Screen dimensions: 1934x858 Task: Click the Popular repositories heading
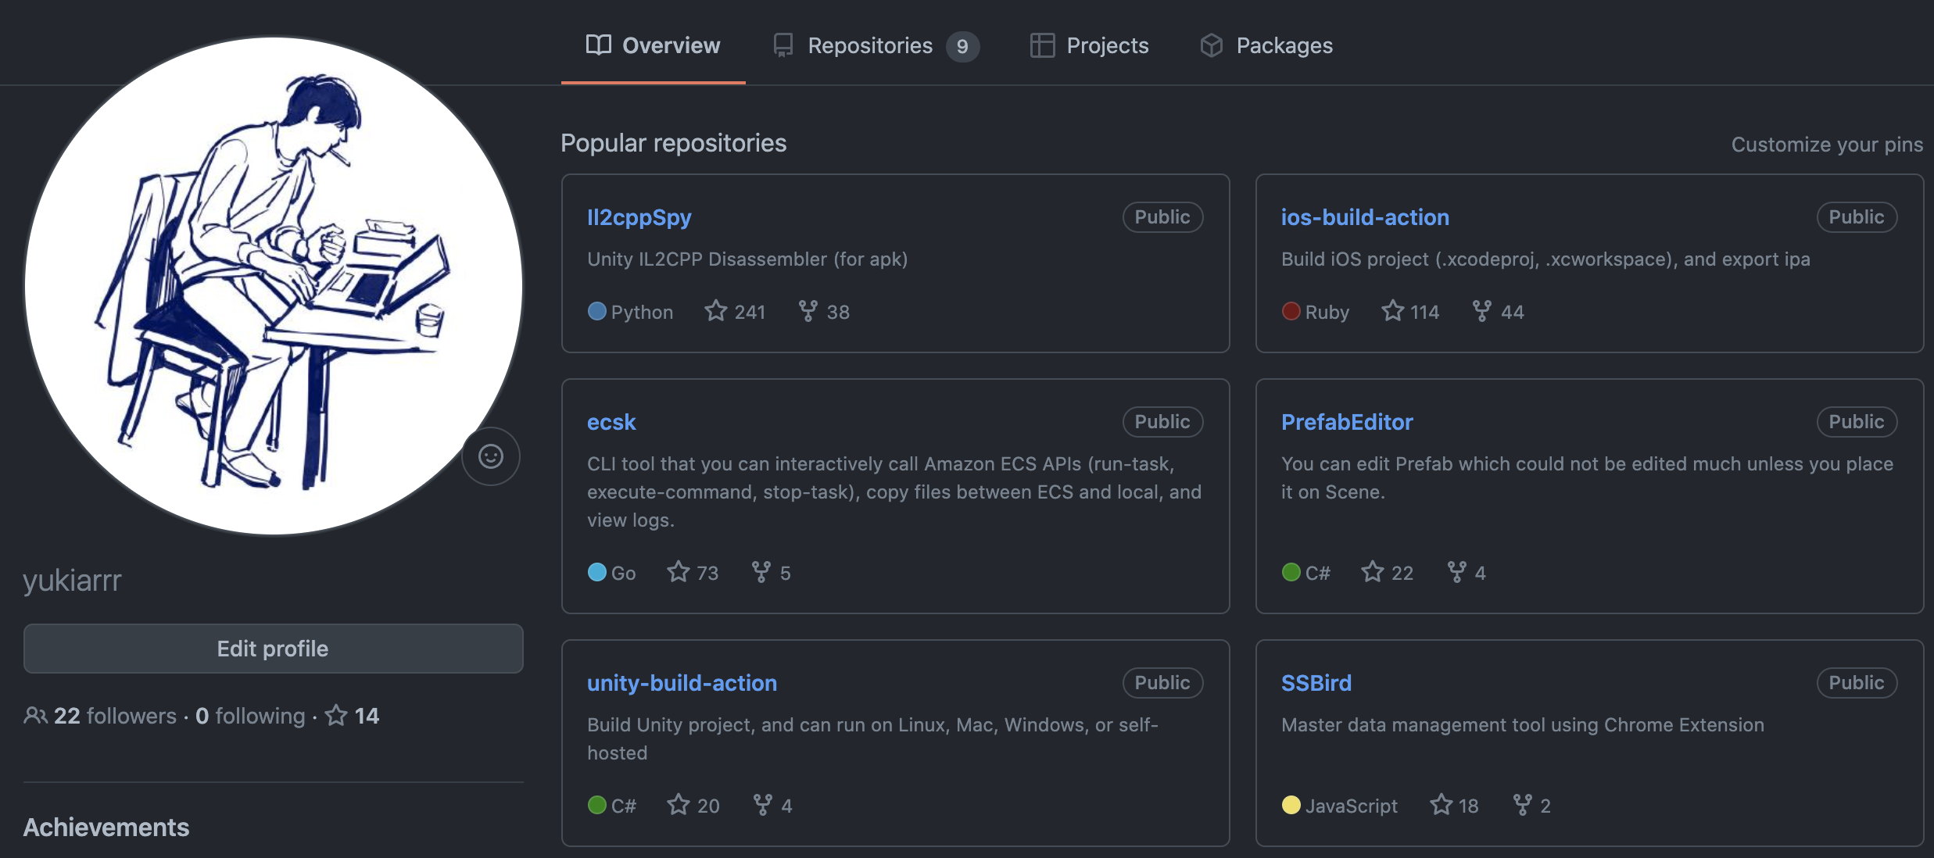point(674,143)
